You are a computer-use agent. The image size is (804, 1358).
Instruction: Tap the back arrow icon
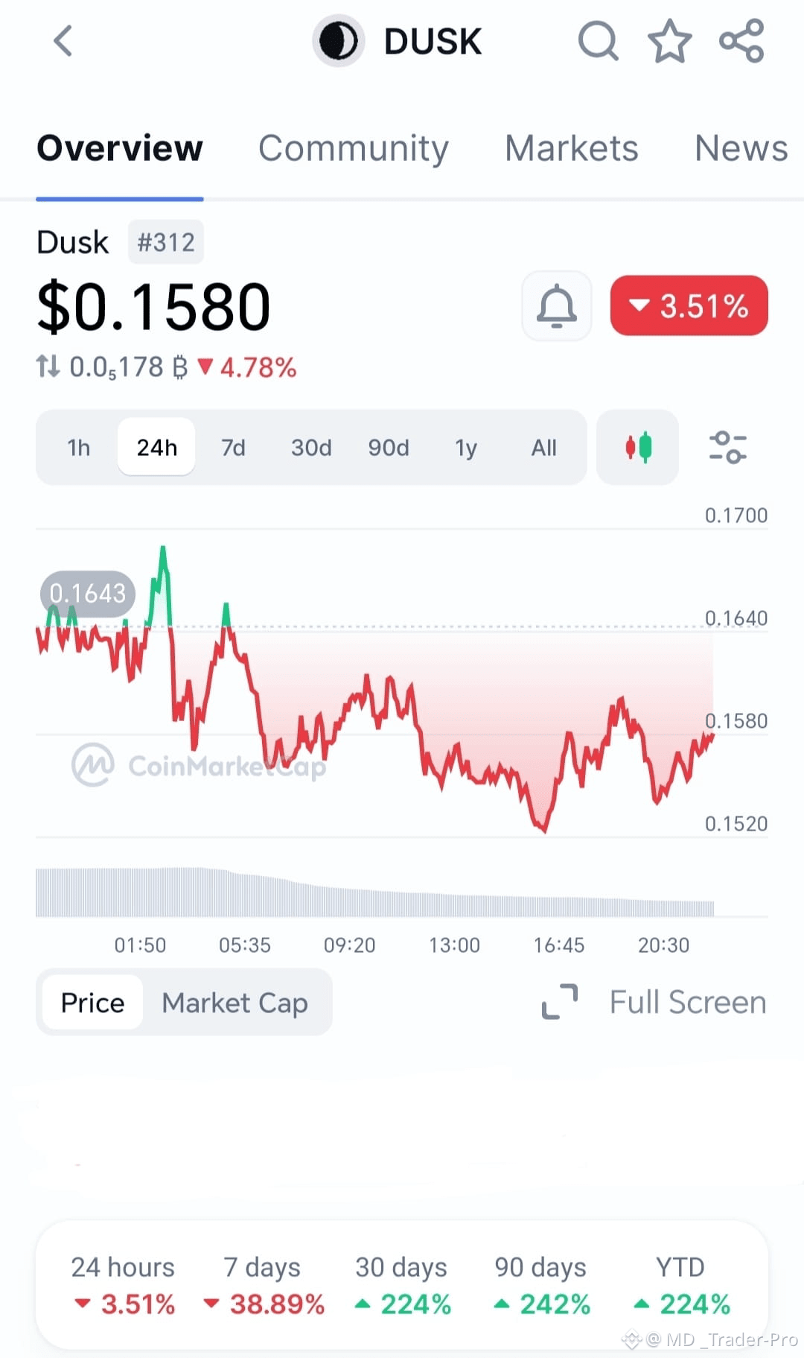tap(64, 41)
